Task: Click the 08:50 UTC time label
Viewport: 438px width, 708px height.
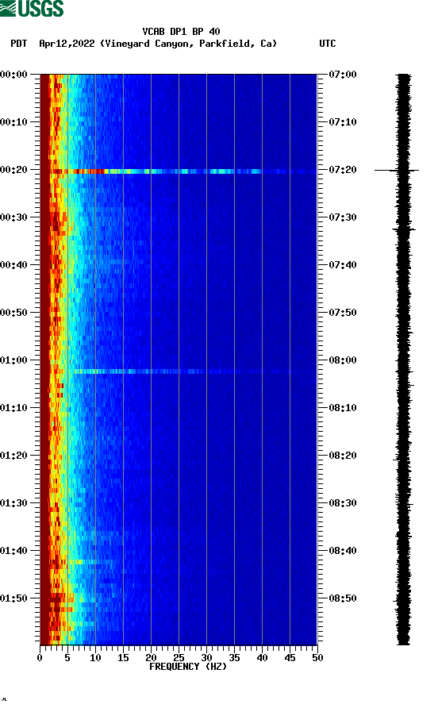Action: [x=343, y=598]
